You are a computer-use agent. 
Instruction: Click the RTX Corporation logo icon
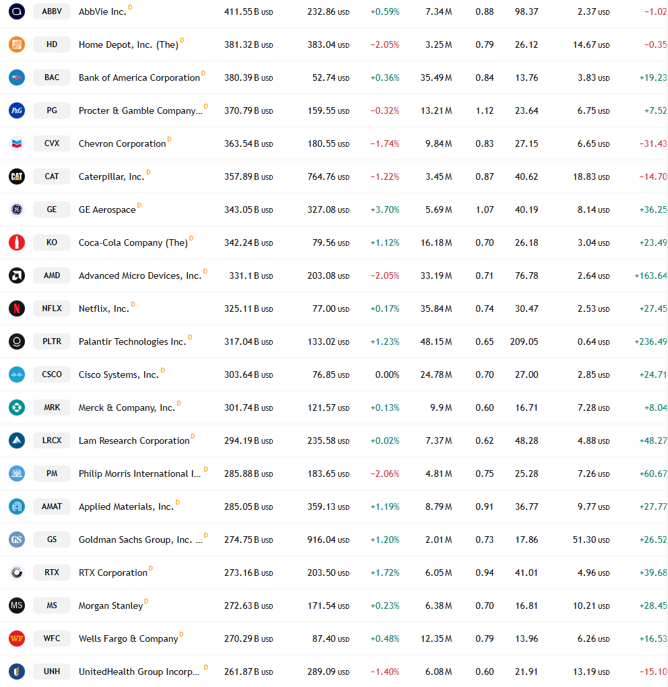(x=17, y=572)
